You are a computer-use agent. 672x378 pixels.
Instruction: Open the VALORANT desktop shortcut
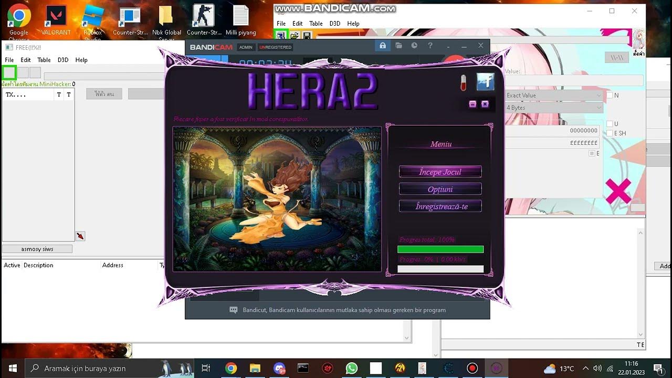[56, 21]
